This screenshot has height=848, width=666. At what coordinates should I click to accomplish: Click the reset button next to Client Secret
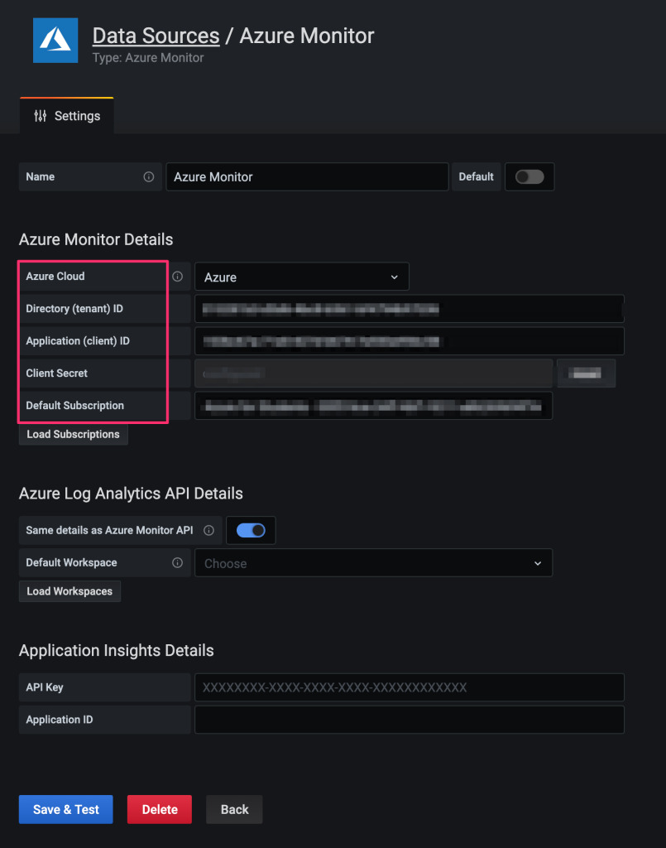click(x=587, y=373)
